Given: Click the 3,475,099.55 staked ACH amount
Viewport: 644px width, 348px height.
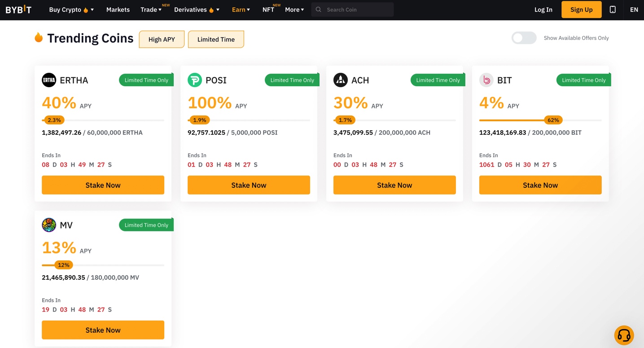Looking at the screenshot, I should coord(353,132).
